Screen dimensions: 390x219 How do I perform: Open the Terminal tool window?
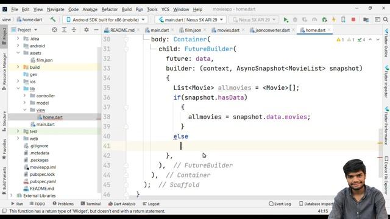coord(91,204)
